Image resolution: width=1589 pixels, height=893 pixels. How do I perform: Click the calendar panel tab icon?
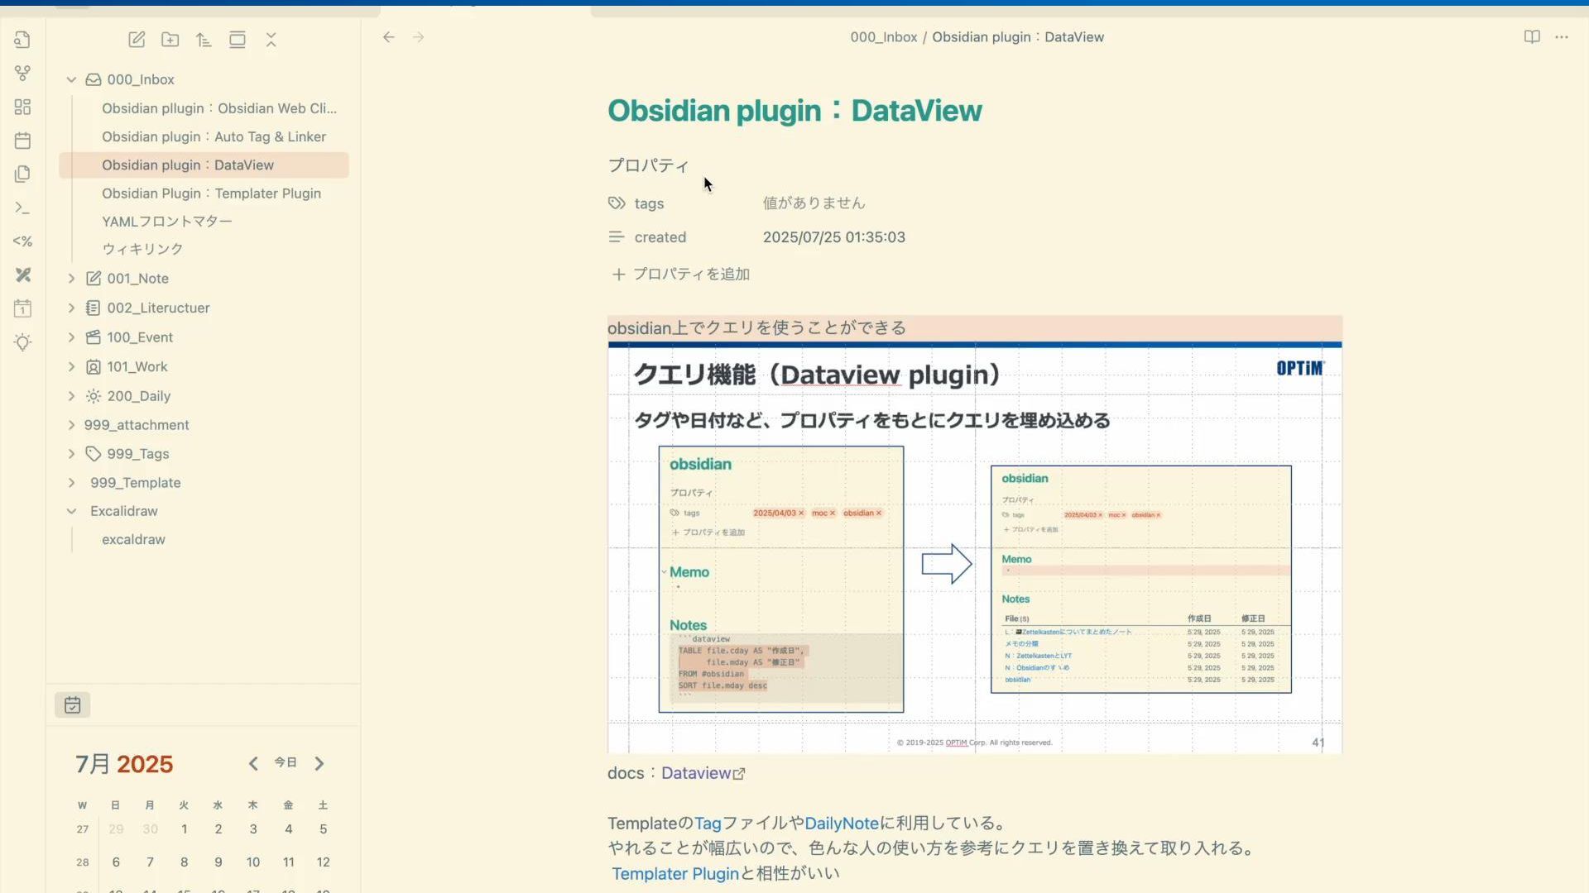73,705
